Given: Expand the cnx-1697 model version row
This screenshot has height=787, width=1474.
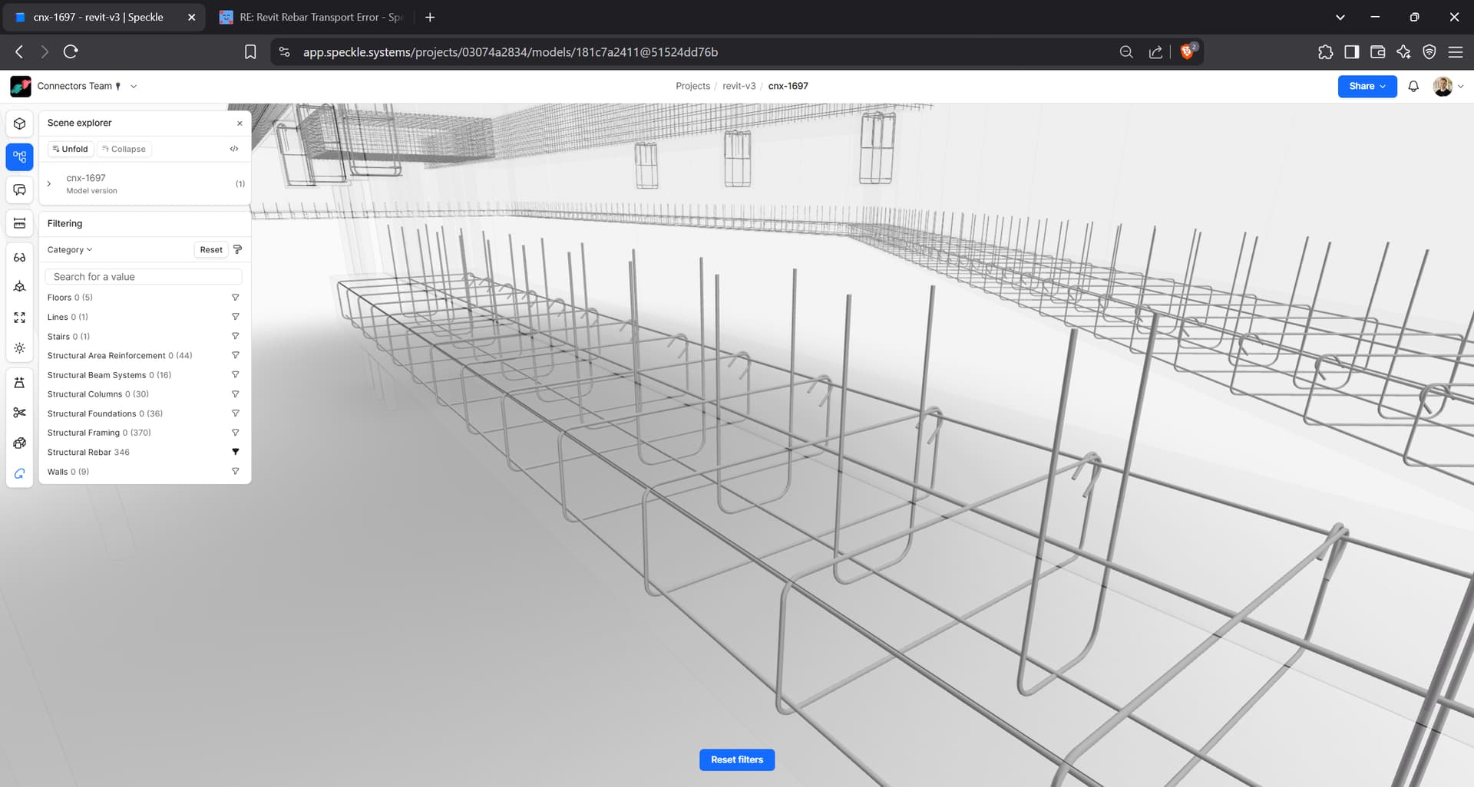Looking at the screenshot, I should (49, 184).
